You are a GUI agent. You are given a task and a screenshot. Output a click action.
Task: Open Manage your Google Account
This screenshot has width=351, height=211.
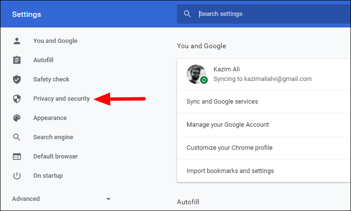[264, 125]
